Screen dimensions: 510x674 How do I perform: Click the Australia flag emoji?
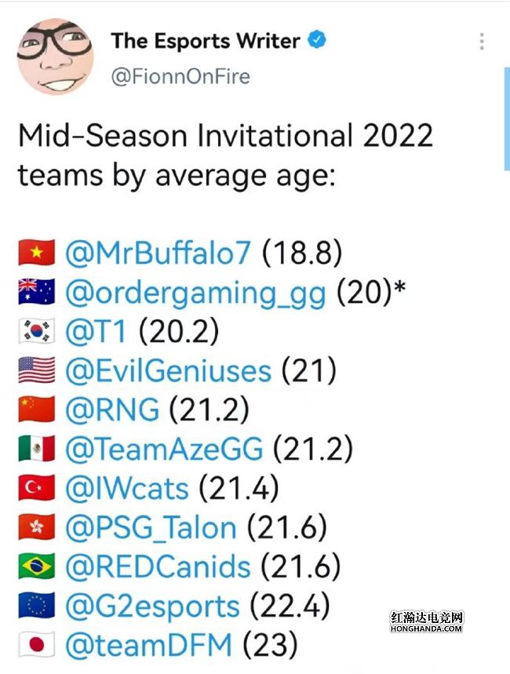36,292
